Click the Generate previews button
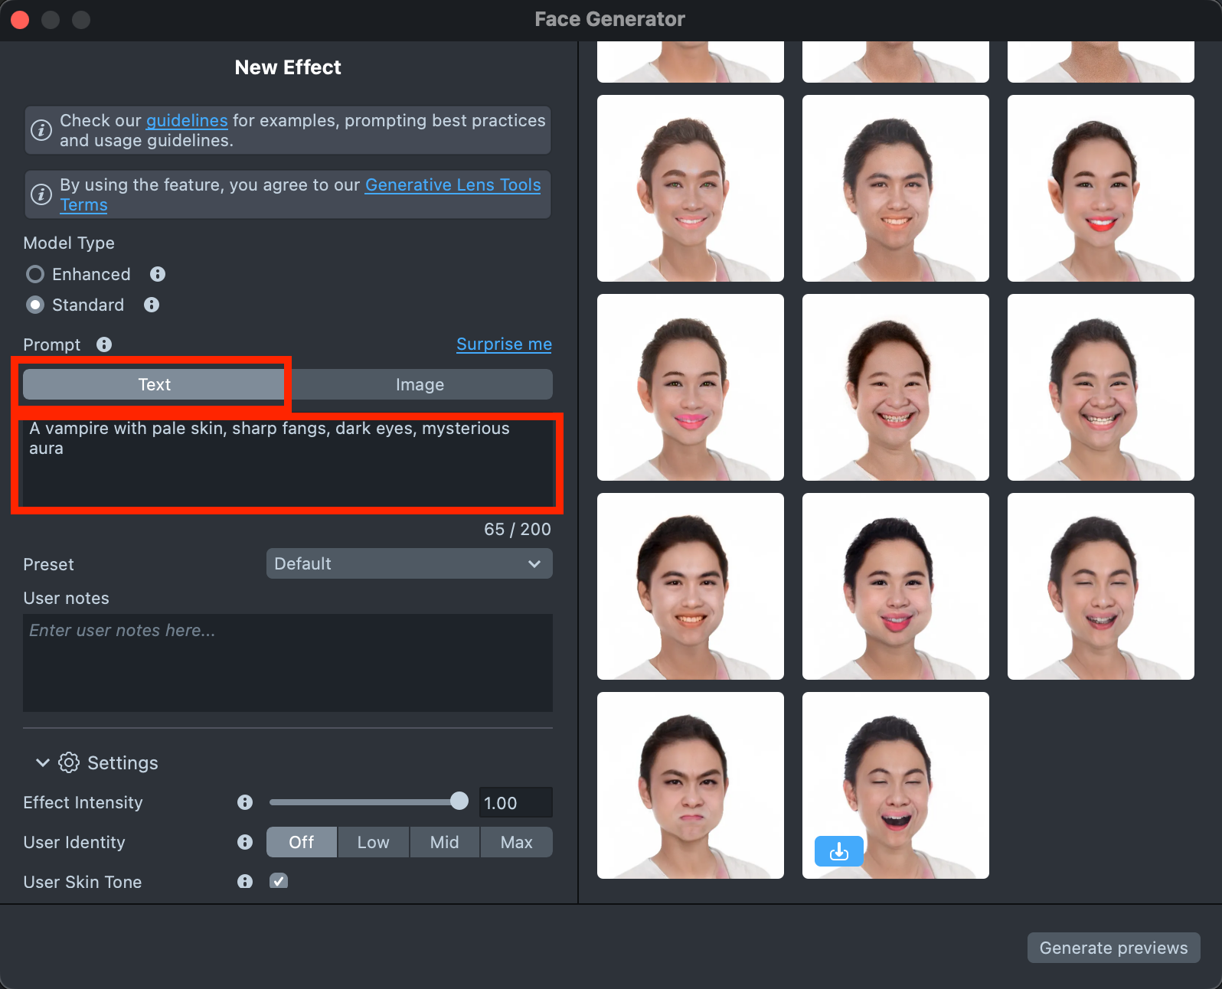Screen dimensions: 1222x989 [x=1113, y=948]
